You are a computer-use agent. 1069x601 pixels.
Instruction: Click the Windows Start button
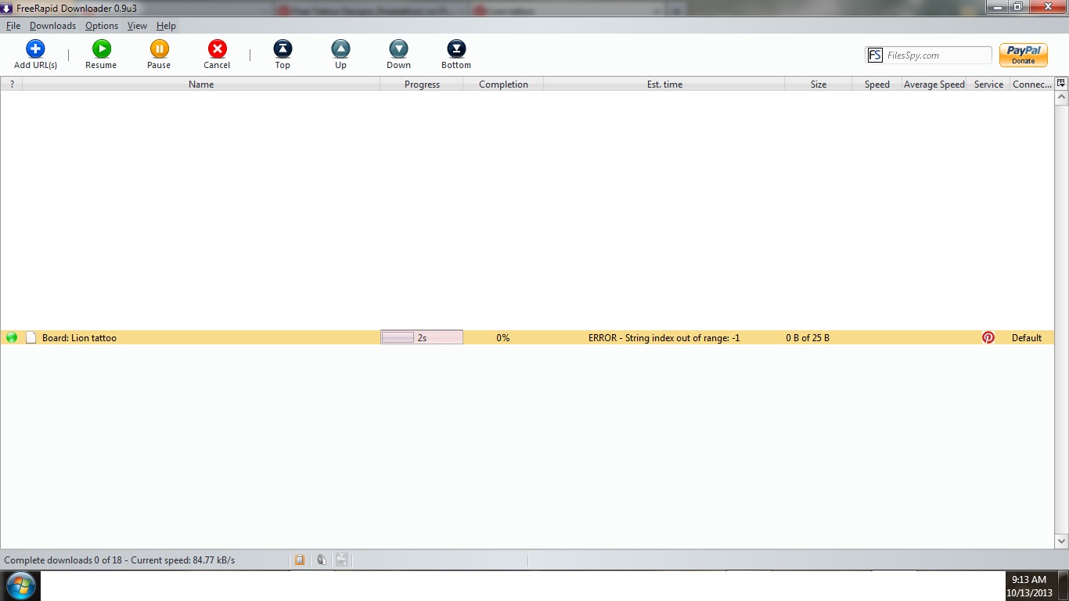(20, 585)
